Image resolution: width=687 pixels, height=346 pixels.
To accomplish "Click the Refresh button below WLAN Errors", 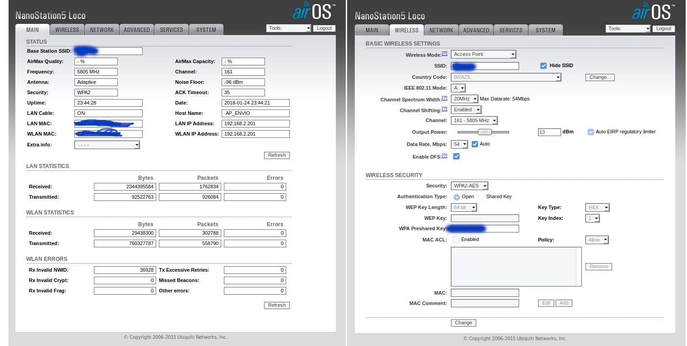I will [277, 305].
